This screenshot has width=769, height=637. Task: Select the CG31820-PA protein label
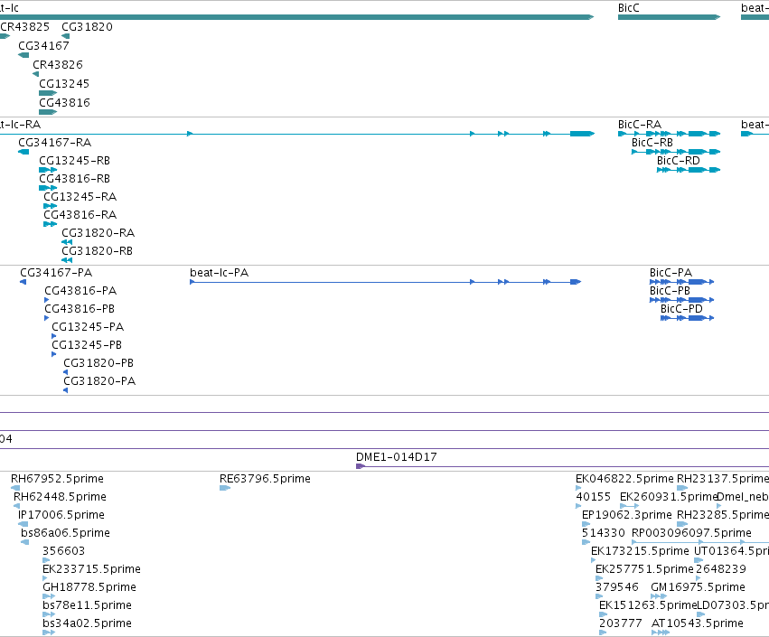coord(99,381)
